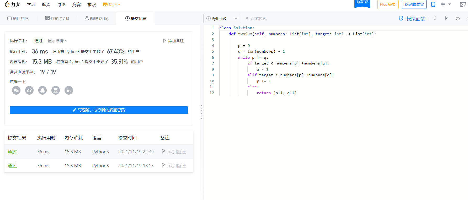
Task: Click the reset code undo icon
Action: (x=458, y=18)
